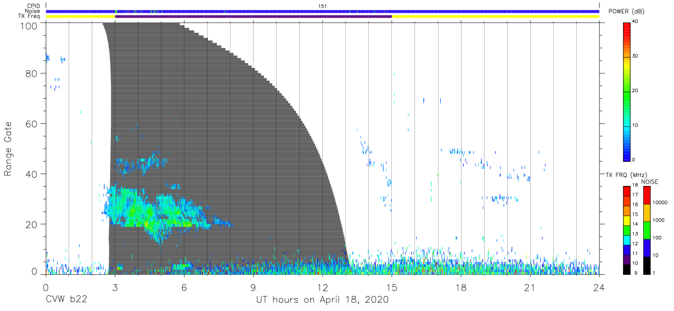The width and height of the screenshot is (674, 311).
Task: Click the 'NOISE' legend title
Action: point(650,182)
